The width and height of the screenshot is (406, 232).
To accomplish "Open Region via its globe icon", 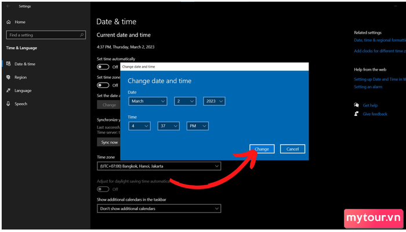I will 9,77.
